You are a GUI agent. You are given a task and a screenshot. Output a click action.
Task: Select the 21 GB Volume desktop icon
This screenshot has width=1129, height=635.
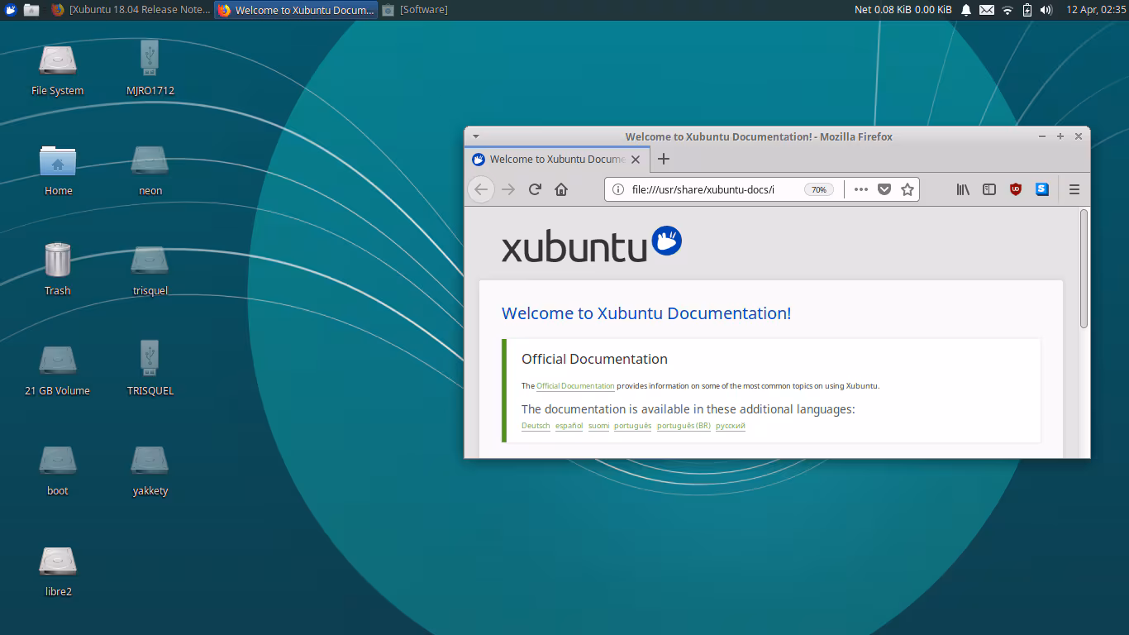(x=58, y=370)
